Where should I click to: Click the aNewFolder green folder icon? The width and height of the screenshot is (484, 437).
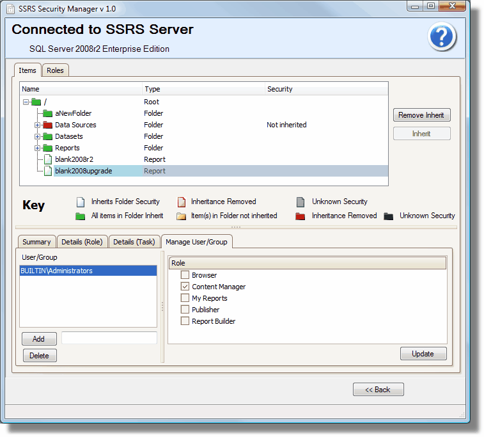click(47, 113)
